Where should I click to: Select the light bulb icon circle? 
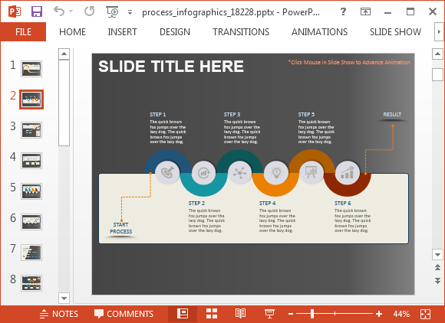(276, 172)
